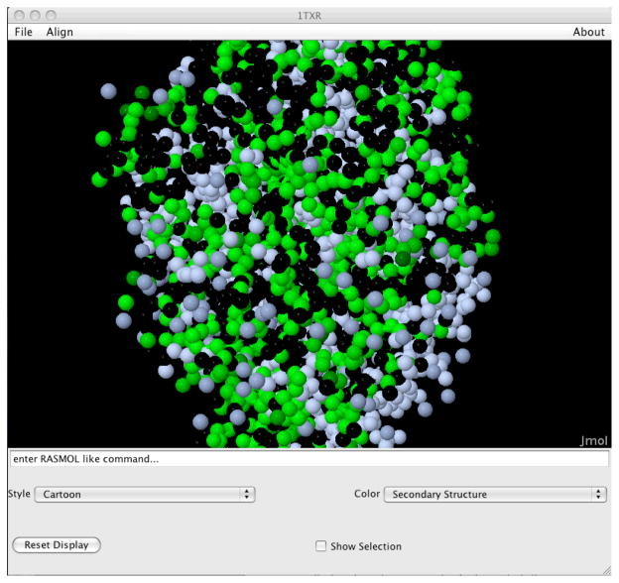Click the center of the molecule viewer canvas
The width and height of the screenshot is (619, 583).
point(309,245)
